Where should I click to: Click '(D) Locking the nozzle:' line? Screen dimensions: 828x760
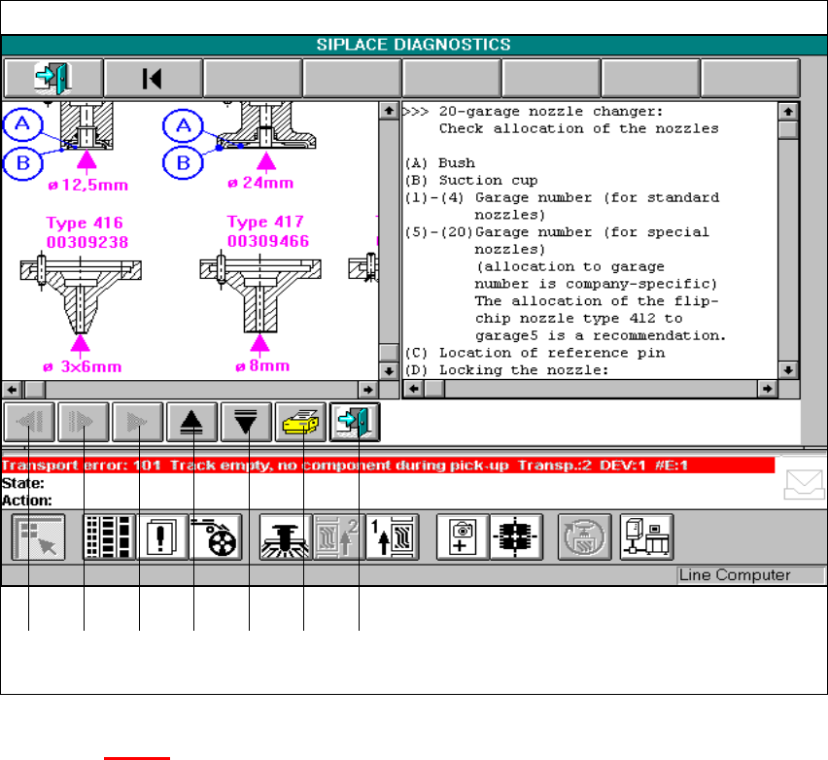click(x=506, y=369)
